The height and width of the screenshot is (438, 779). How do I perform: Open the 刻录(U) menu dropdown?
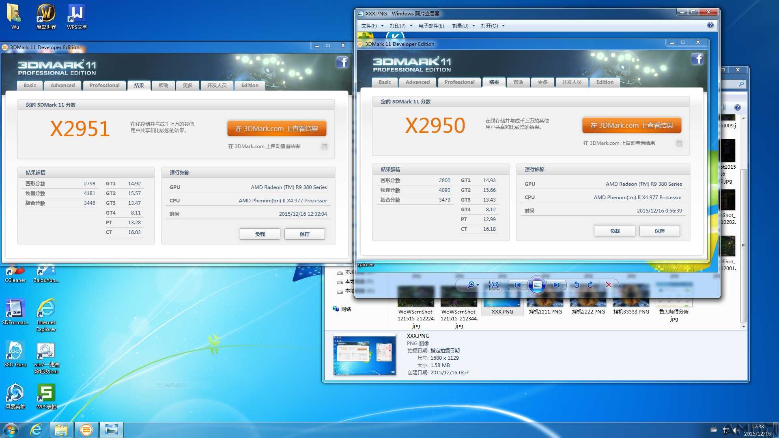point(463,26)
